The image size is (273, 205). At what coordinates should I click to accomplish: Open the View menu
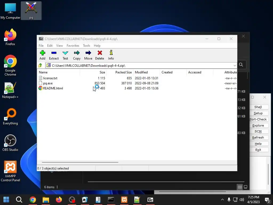[x=59, y=45]
